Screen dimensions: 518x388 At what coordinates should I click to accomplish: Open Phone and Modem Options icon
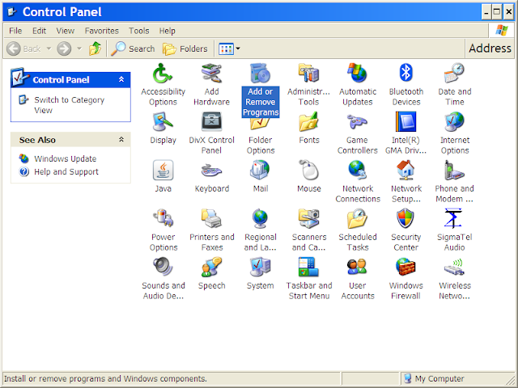455,170
